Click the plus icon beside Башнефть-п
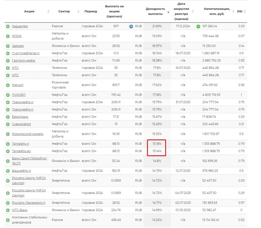This screenshot has width=261, height=228. coord(8,171)
